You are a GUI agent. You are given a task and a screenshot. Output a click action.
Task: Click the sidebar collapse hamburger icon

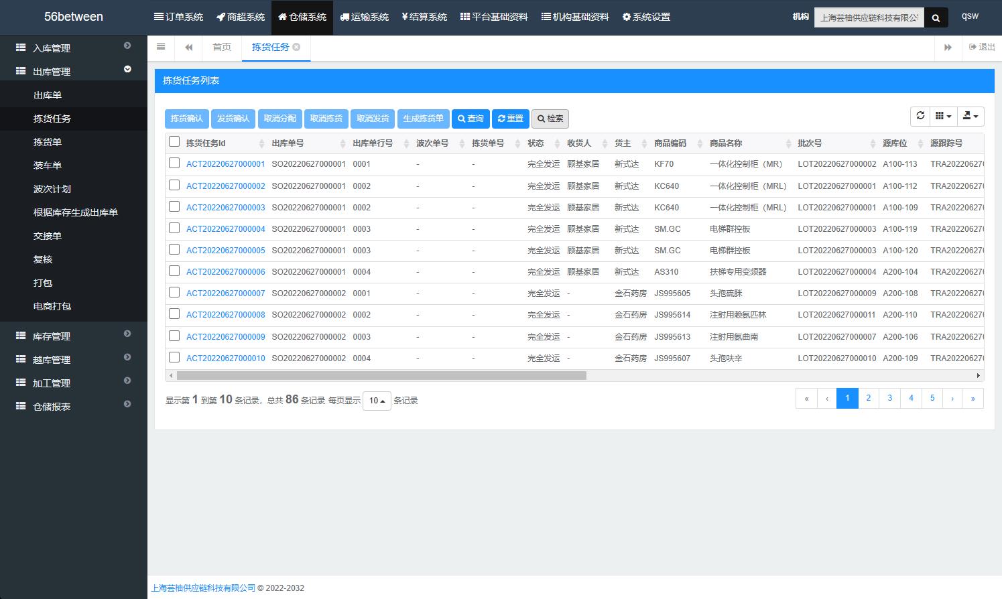point(161,47)
